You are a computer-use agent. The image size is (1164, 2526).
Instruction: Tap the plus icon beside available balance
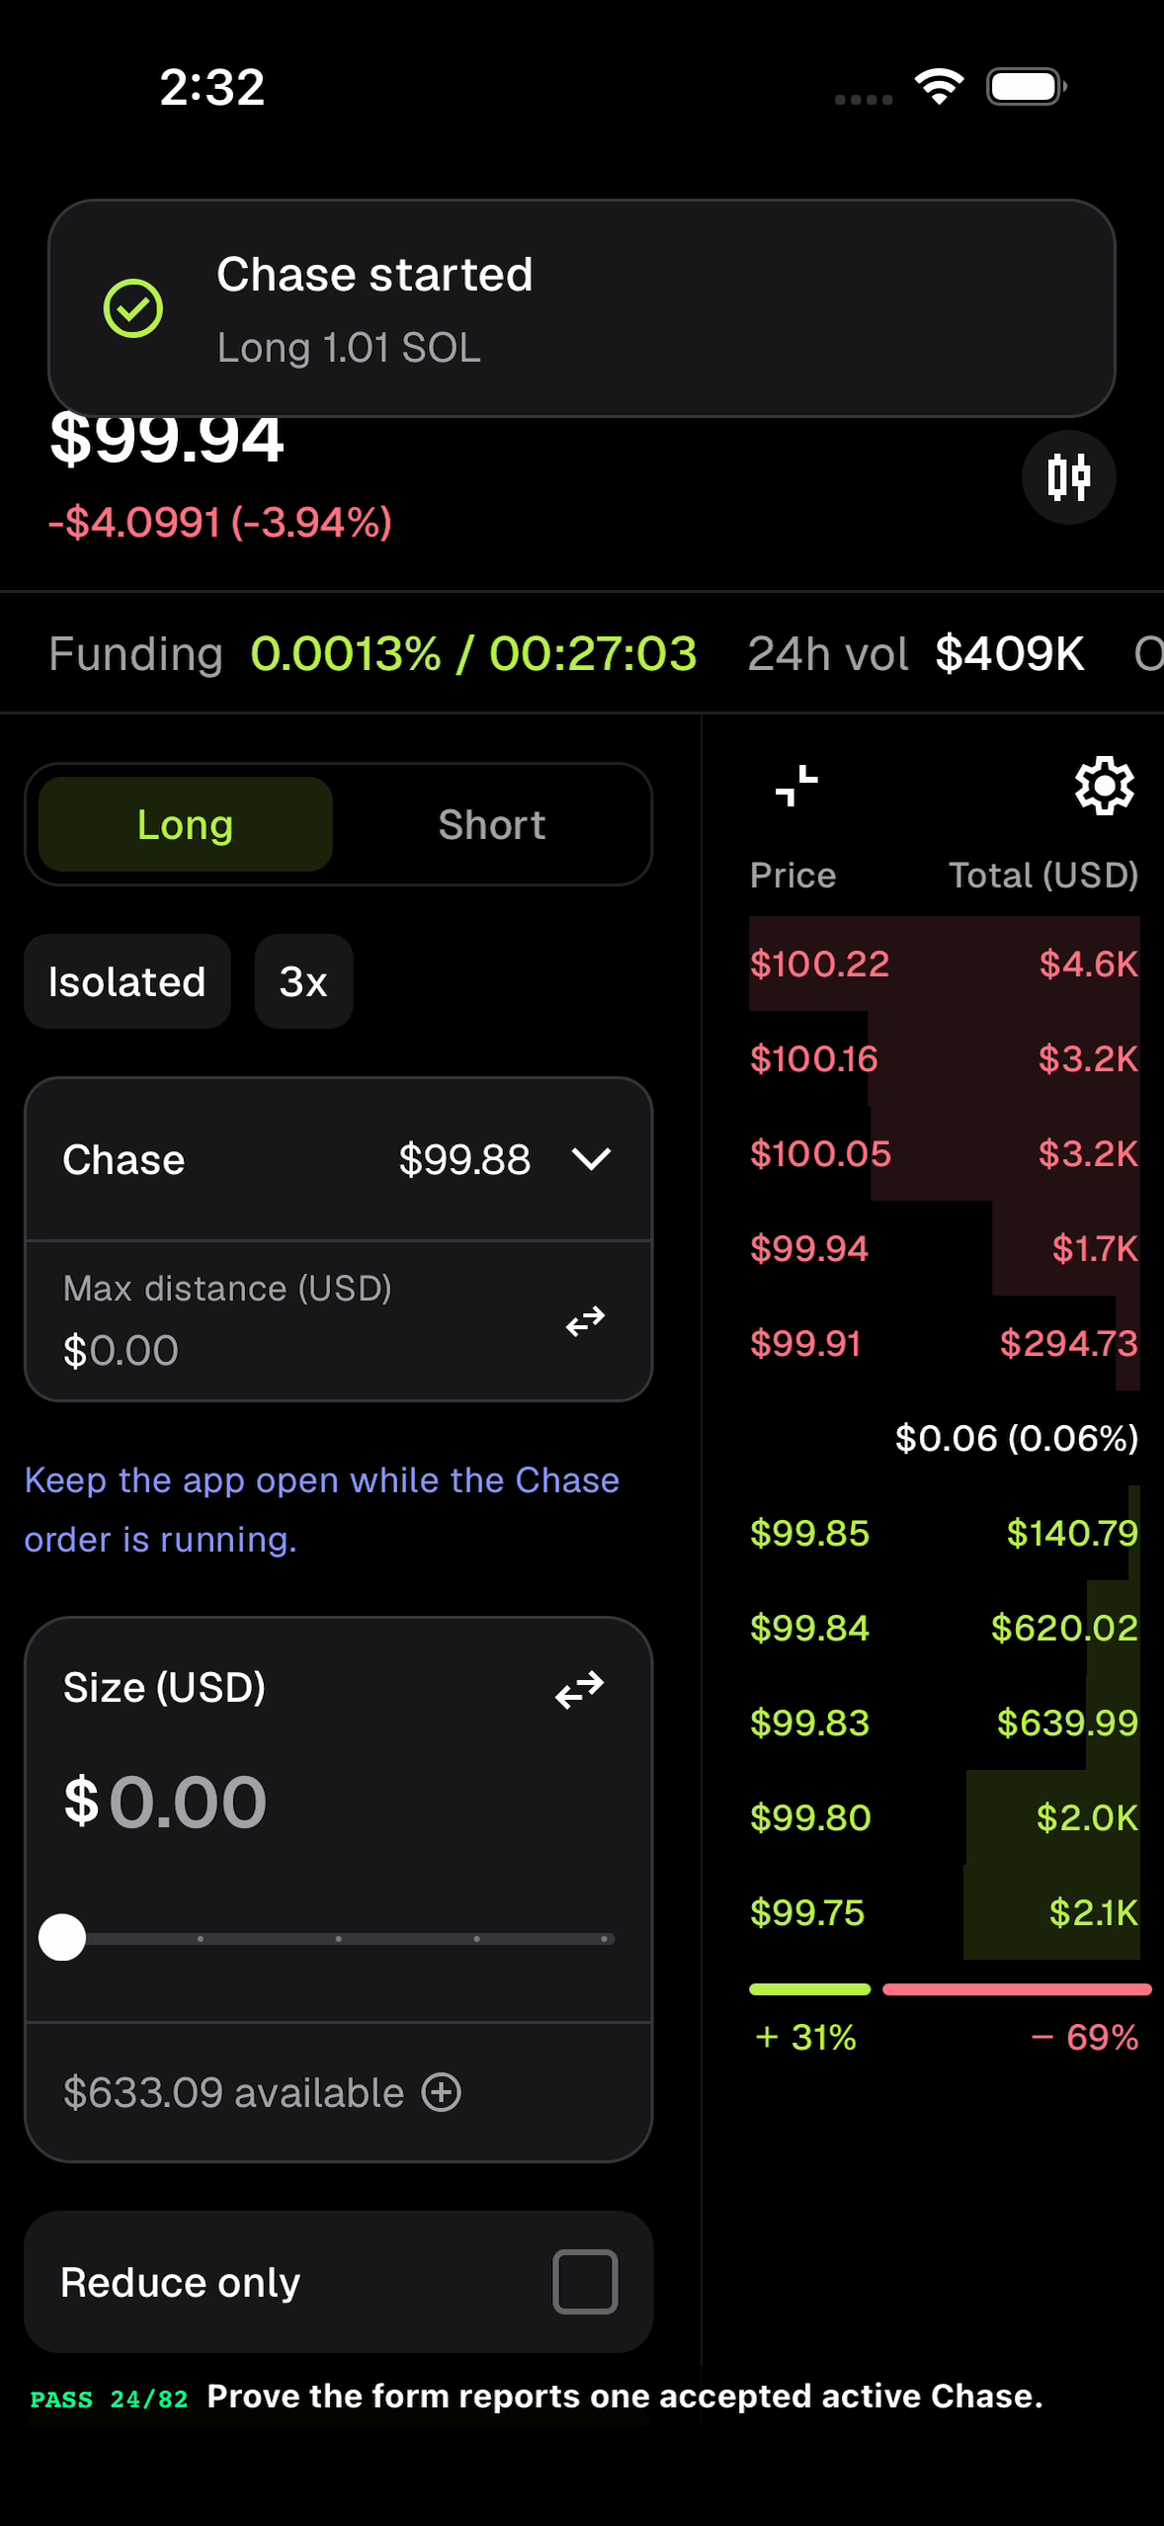(x=441, y=2092)
